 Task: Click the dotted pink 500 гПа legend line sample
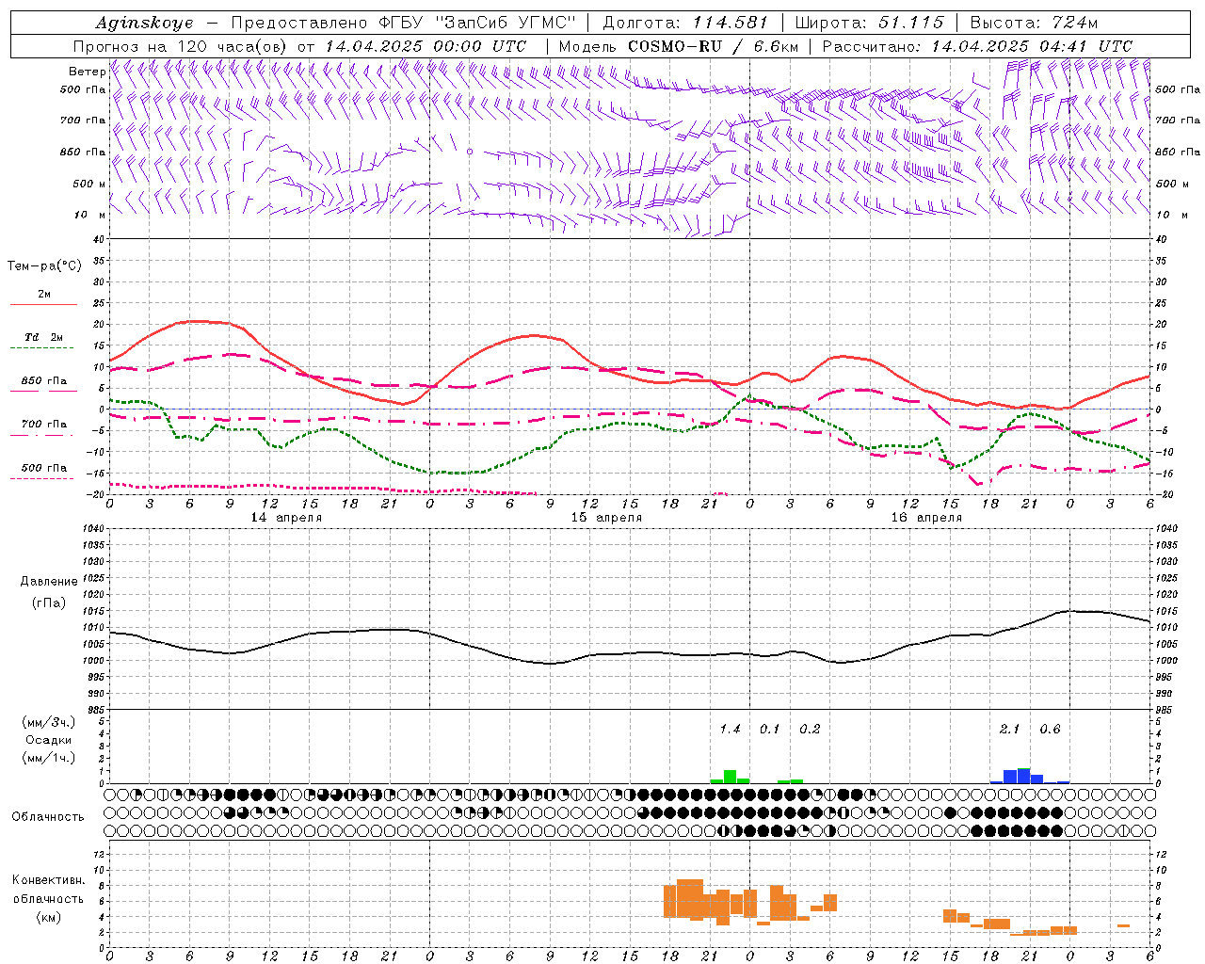tap(43, 478)
